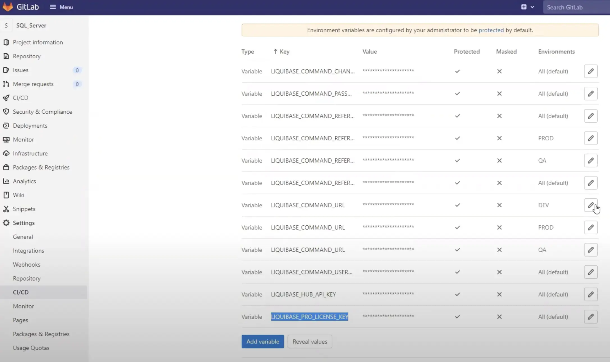Open Project information in sidebar

coord(38,42)
